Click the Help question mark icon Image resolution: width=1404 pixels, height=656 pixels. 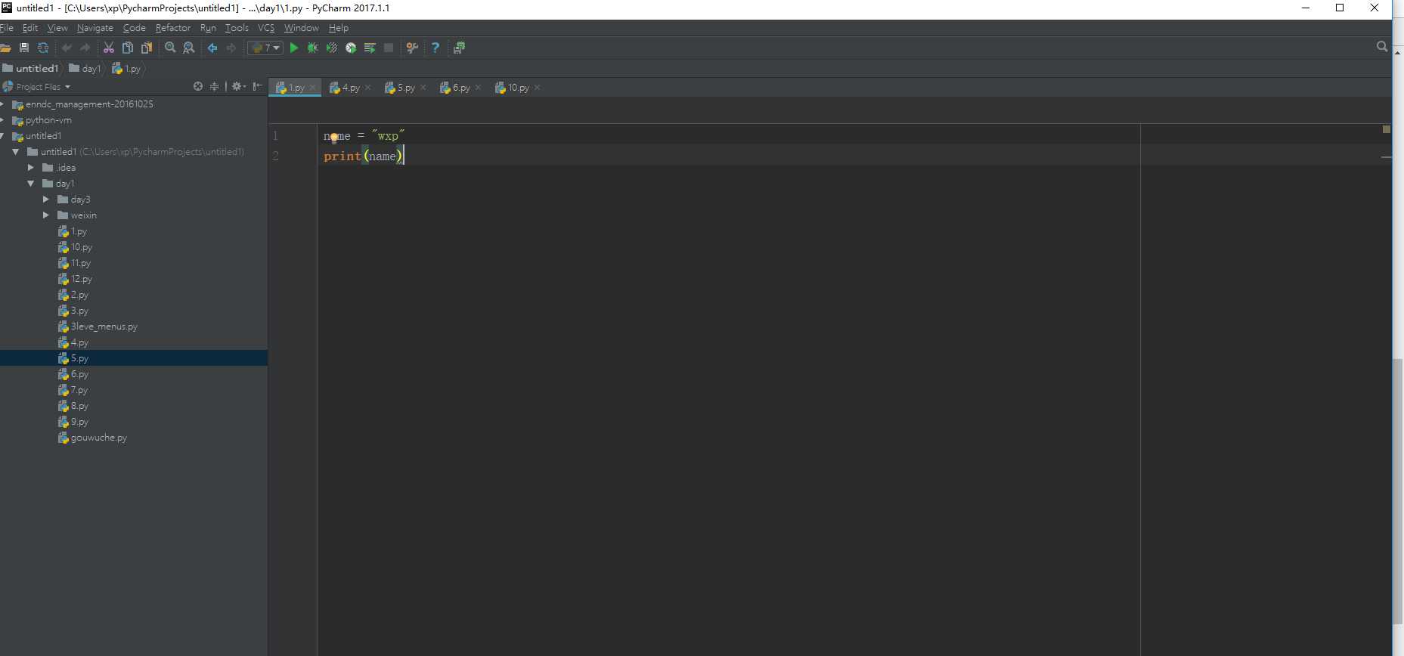(x=435, y=48)
